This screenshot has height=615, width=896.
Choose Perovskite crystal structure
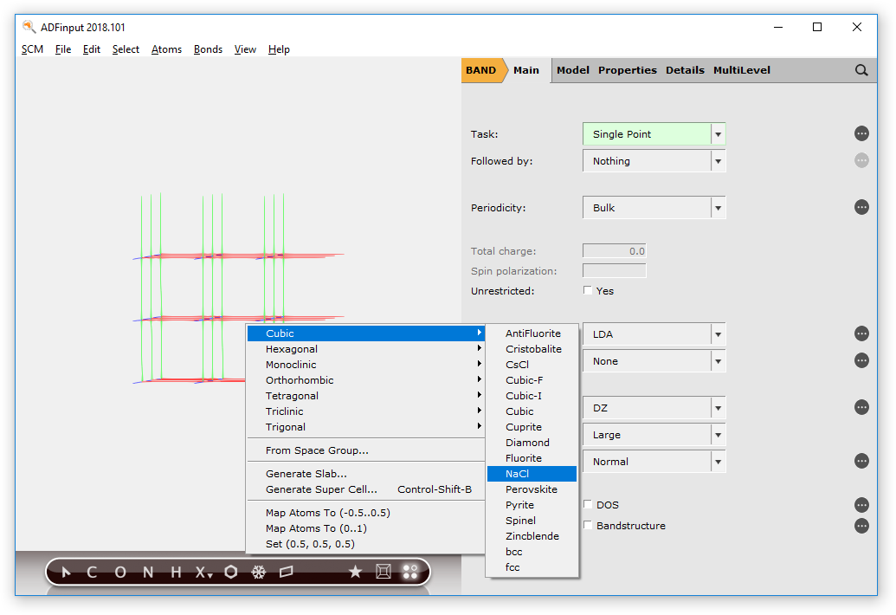point(532,489)
